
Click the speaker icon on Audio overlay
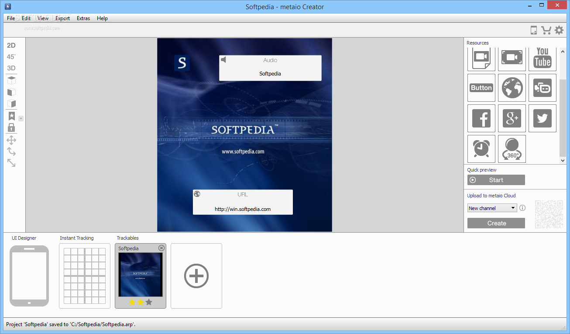[x=223, y=60]
